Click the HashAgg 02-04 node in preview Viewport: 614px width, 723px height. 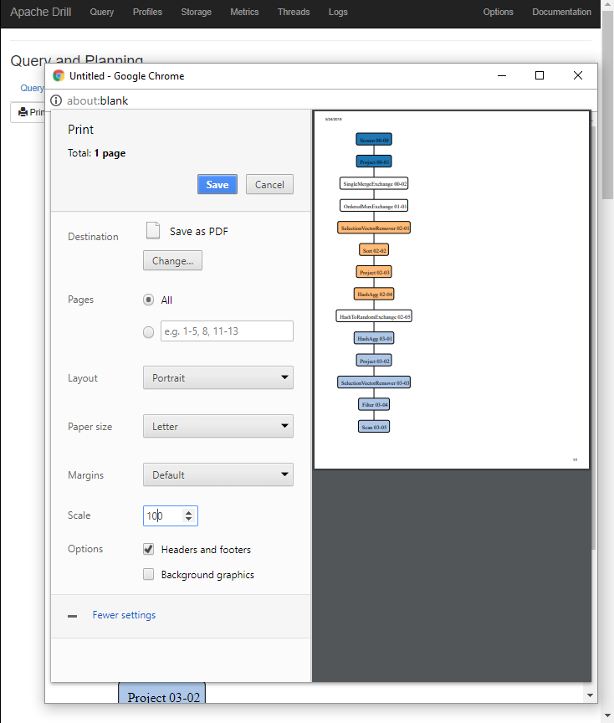(374, 294)
